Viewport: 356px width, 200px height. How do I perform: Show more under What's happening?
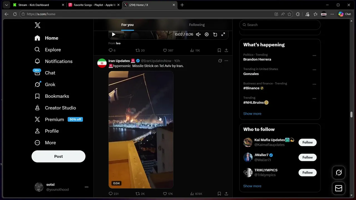tap(252, 114)
